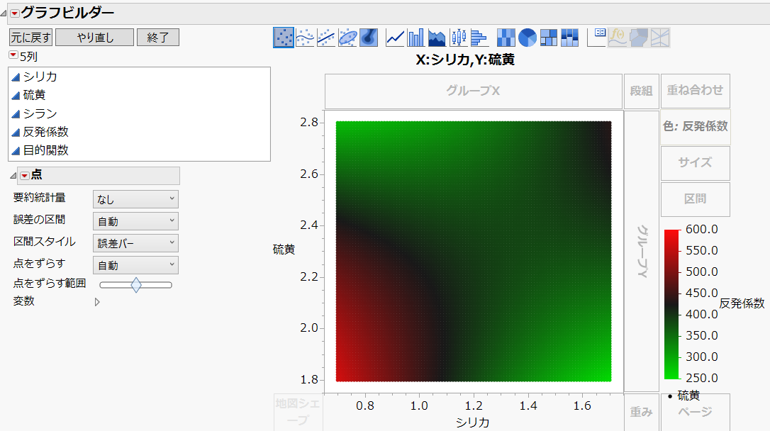The height and width of the screenshot is (431, 770).
Task: Click the 重ね合わせ drop zone
Action: (696, 91)
